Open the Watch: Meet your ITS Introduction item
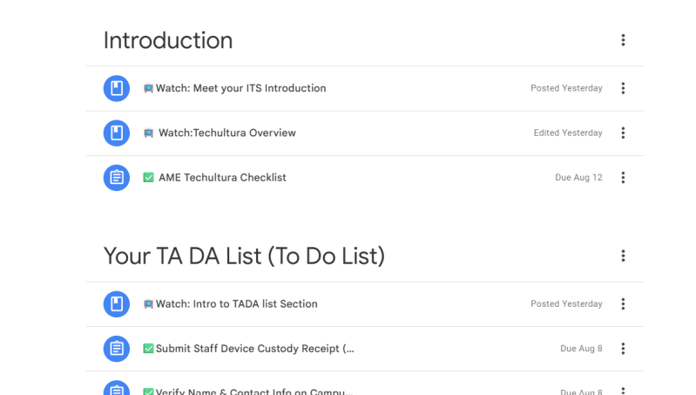The width and height of the screenshot is (696, 395). (x=240, y=88)
